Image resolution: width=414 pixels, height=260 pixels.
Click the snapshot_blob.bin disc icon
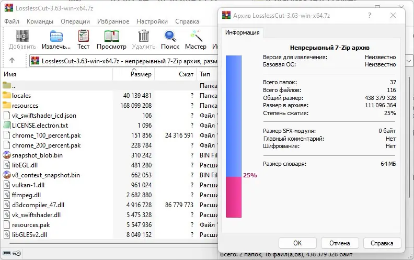point(7,155)
